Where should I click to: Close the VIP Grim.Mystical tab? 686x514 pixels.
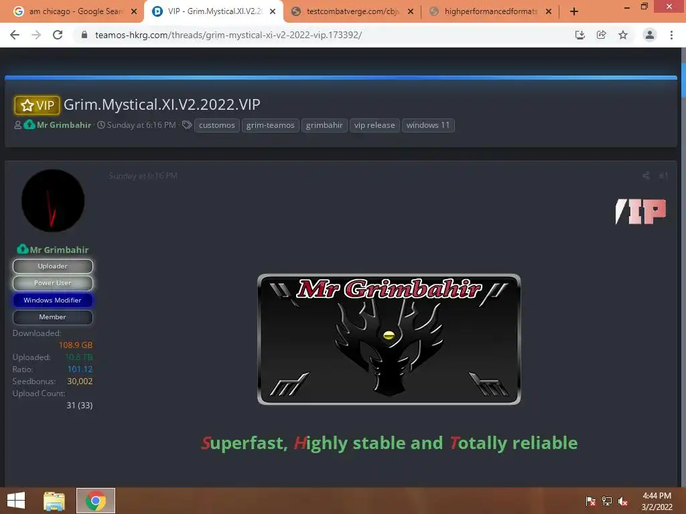point(273,12)
